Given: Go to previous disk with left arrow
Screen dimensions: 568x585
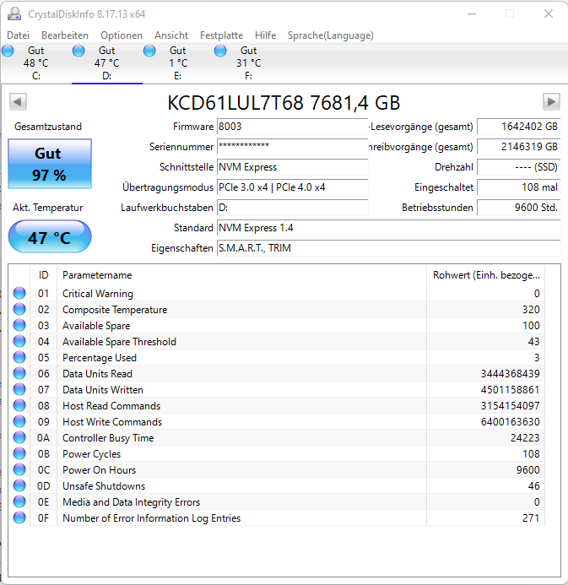Looking at the screenshot, I should point(18,101).
